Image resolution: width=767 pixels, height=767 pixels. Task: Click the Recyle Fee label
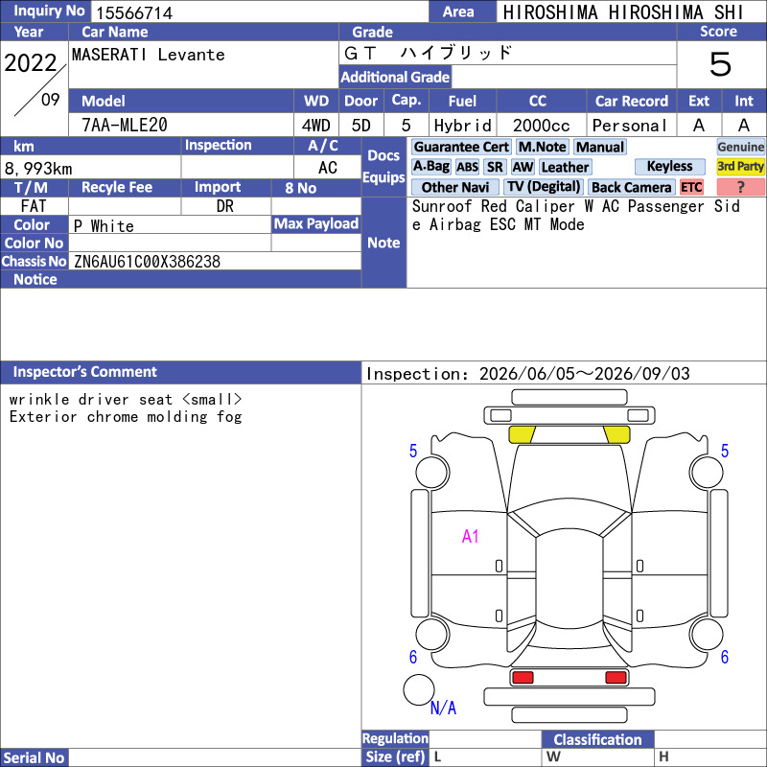tap(117, 187)
